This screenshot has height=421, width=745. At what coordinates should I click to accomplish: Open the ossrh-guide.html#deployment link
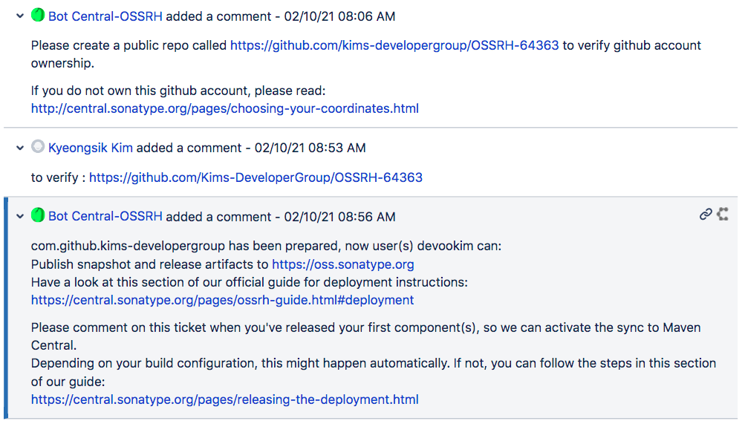pyautogui.click(x=222, y=300)
